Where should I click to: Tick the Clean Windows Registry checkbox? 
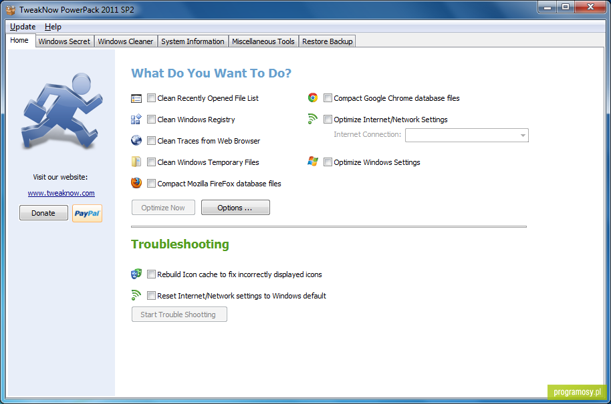151,120
